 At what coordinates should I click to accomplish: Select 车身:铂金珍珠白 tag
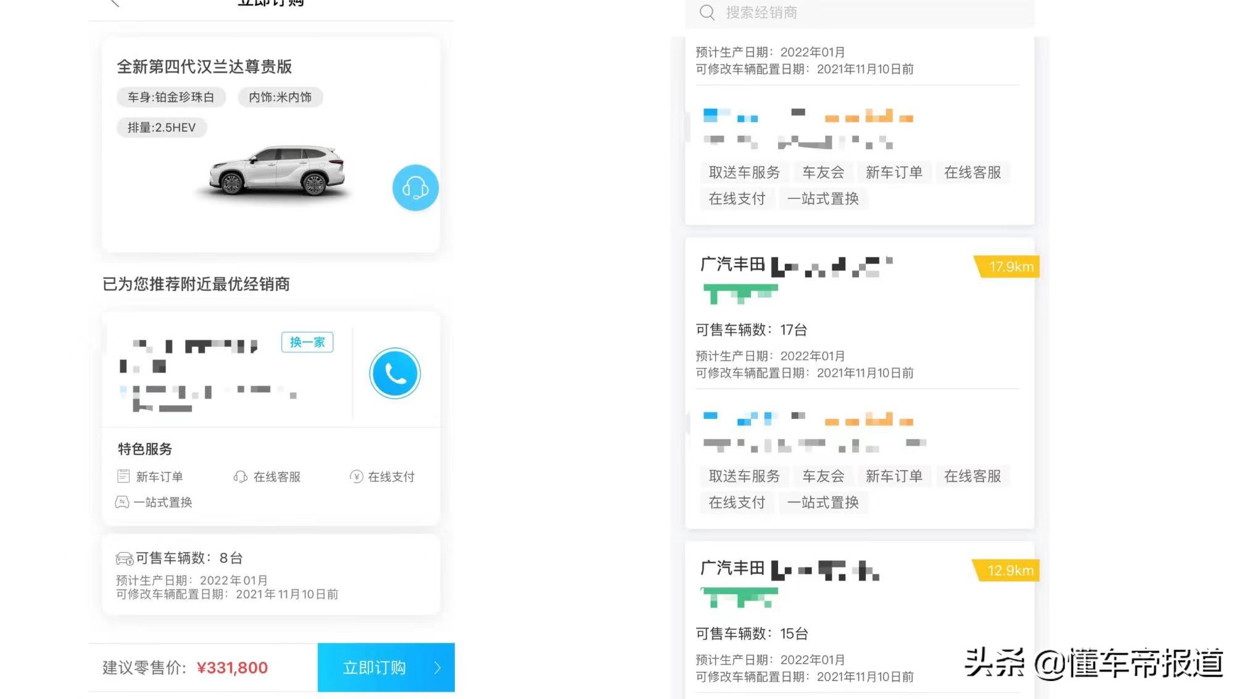[171, 97]
